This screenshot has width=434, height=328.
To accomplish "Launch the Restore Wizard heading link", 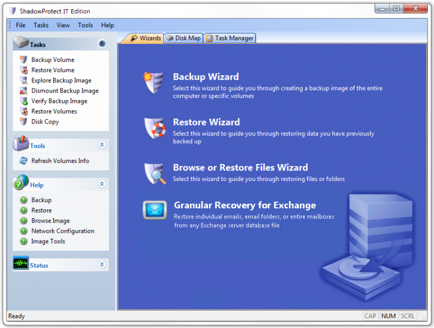I will [x=206, y=122].
